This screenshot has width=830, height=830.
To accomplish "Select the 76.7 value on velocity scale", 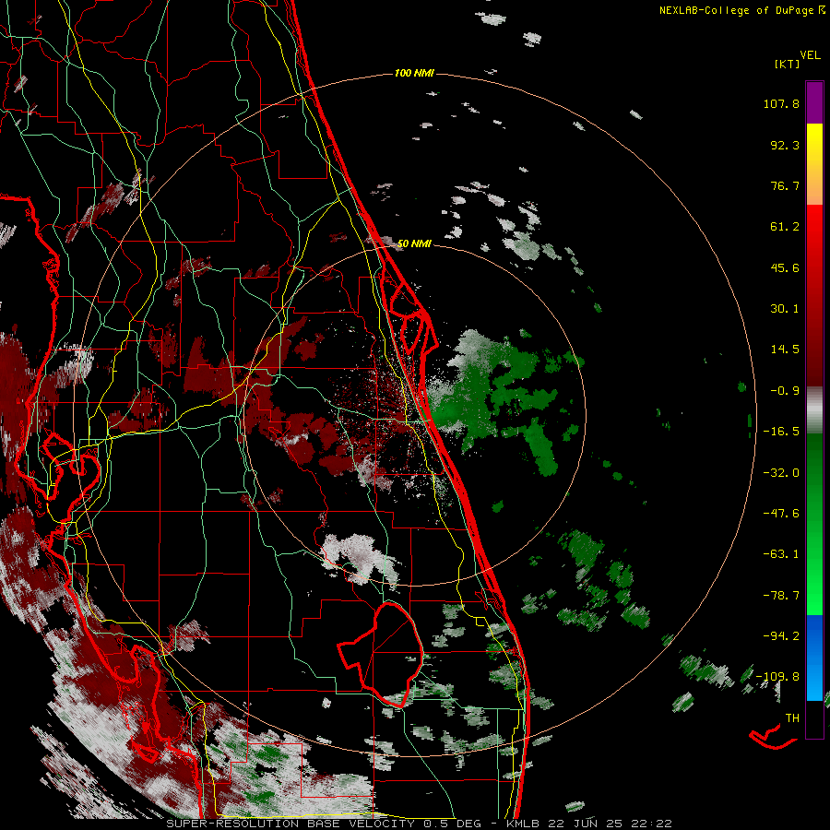I will [785, 185].
